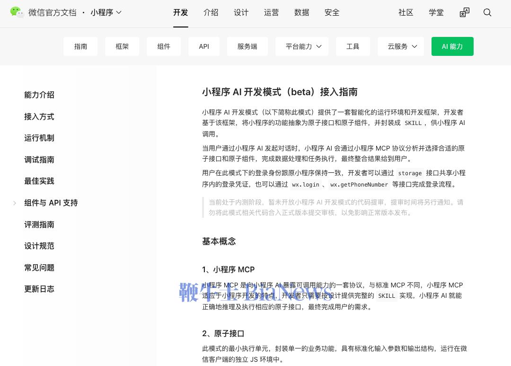Select the 框架 button
The width and height of the screenshot is (511, 366).
[x=122, y=46]
